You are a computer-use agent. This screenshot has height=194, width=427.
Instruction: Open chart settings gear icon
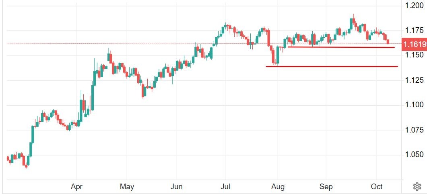(x=417, y=187)
